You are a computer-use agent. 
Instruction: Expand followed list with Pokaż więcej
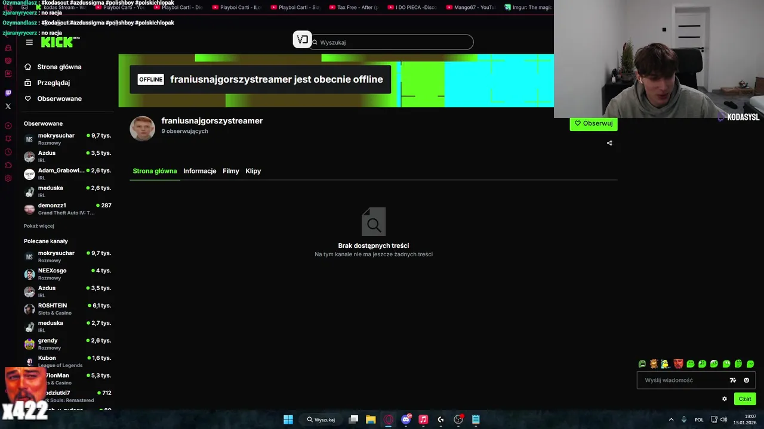[x=39, y=226]
